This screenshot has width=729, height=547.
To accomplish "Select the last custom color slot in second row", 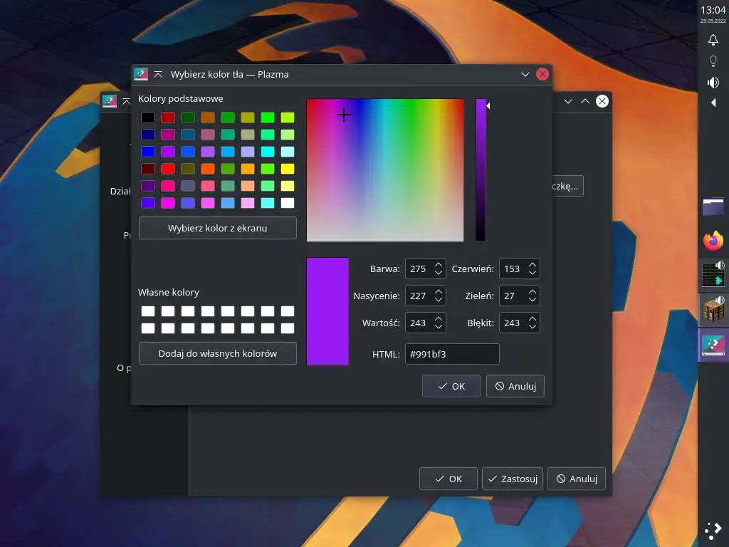I will coord(288,328).
